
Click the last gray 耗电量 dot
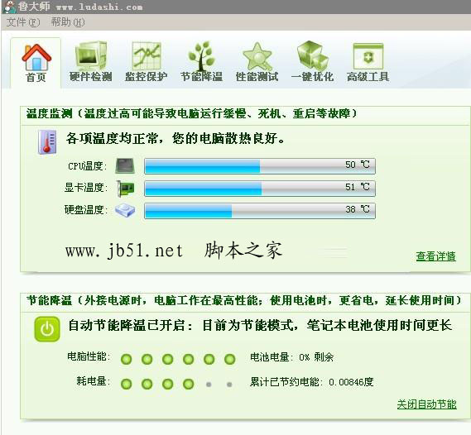(x=229, y=385)
